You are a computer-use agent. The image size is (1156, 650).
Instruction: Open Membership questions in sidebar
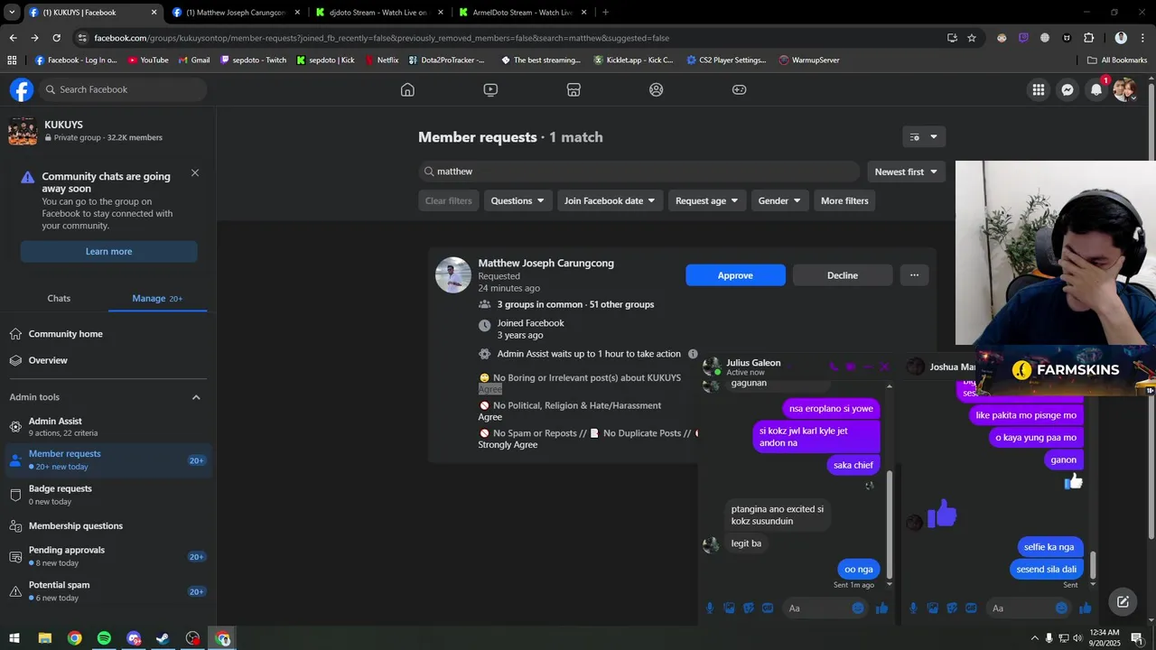[108, 525]
